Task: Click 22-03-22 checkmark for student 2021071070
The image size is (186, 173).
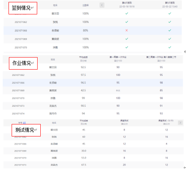Action: pos(170,47)
